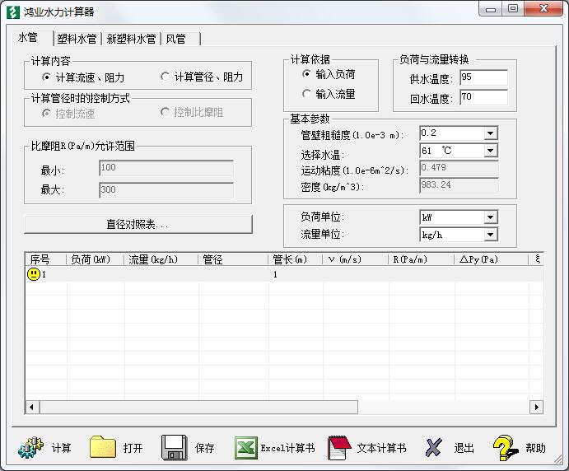Switch to the 塑料水管 tab
The width and height of the screenshot is (569, 471).
click(x=77, y=39)
